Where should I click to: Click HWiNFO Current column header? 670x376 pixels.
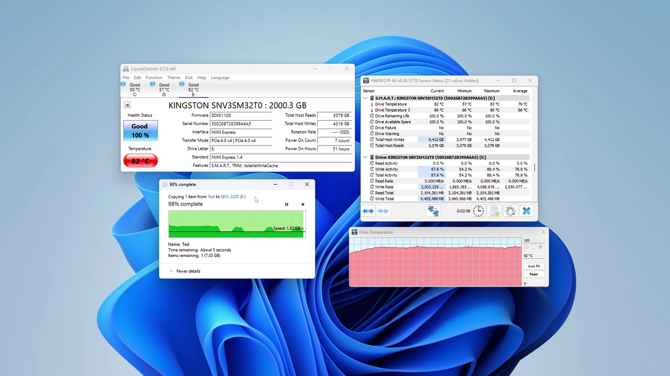432,91
